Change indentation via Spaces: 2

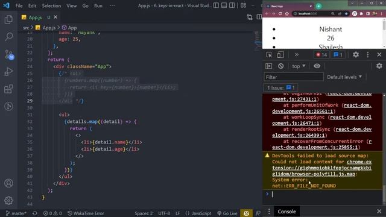coord(144,213)
